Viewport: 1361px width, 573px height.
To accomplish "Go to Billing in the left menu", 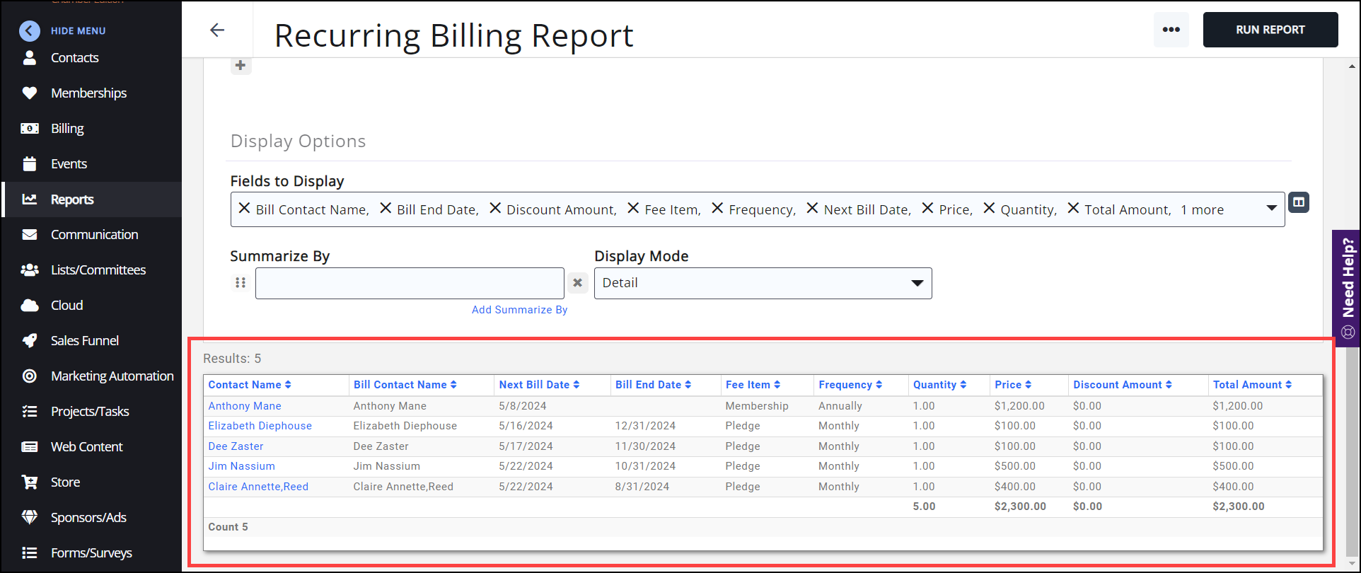I will point(67,129).
